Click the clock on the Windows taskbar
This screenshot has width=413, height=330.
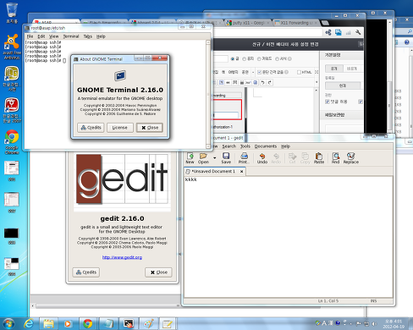[x=394, y=323]
